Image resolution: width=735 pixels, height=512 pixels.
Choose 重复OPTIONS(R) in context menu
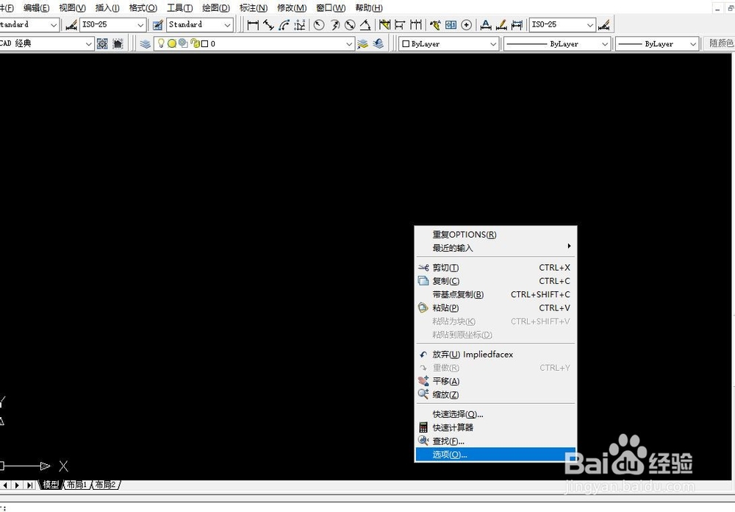(x=495, y=235)
